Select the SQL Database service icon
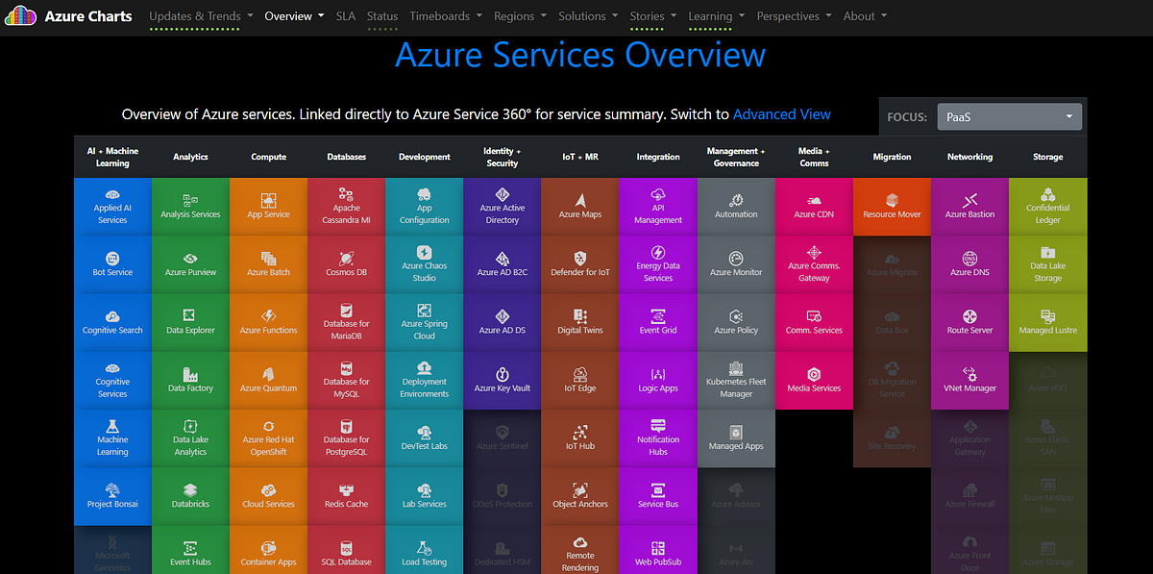1153x574 pixels. [x=346, y=551]
